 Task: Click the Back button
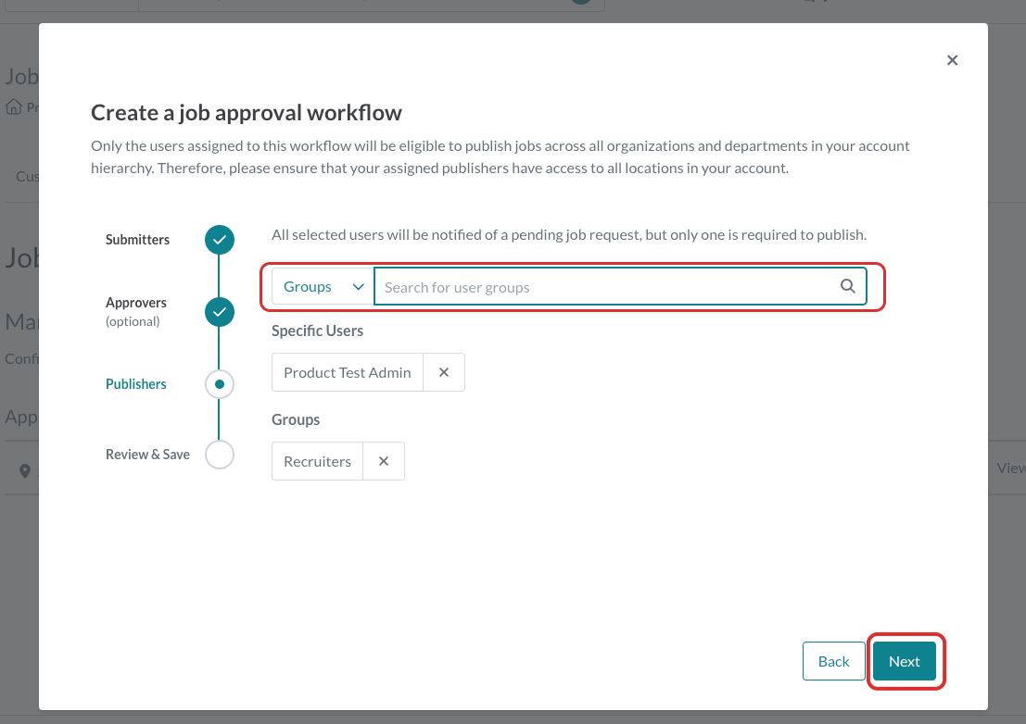coord(833,661)
